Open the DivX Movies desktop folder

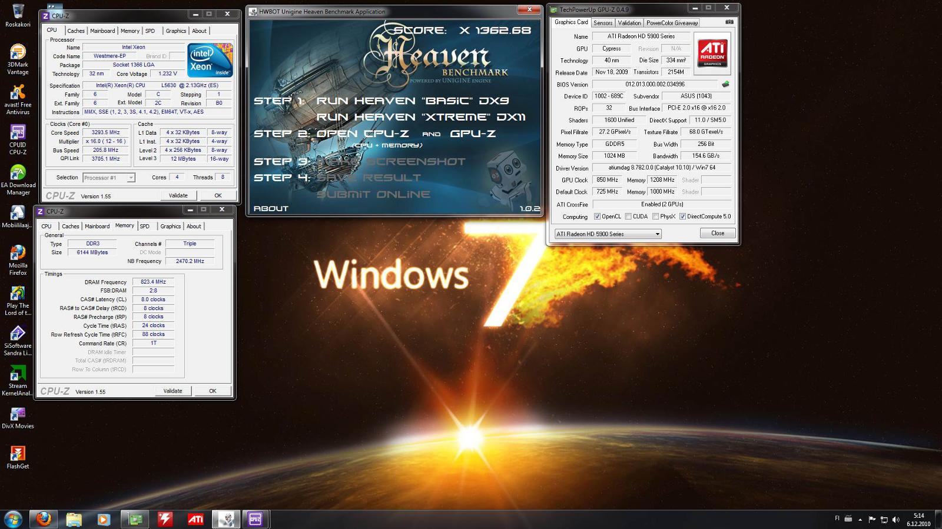coord(18,417)
